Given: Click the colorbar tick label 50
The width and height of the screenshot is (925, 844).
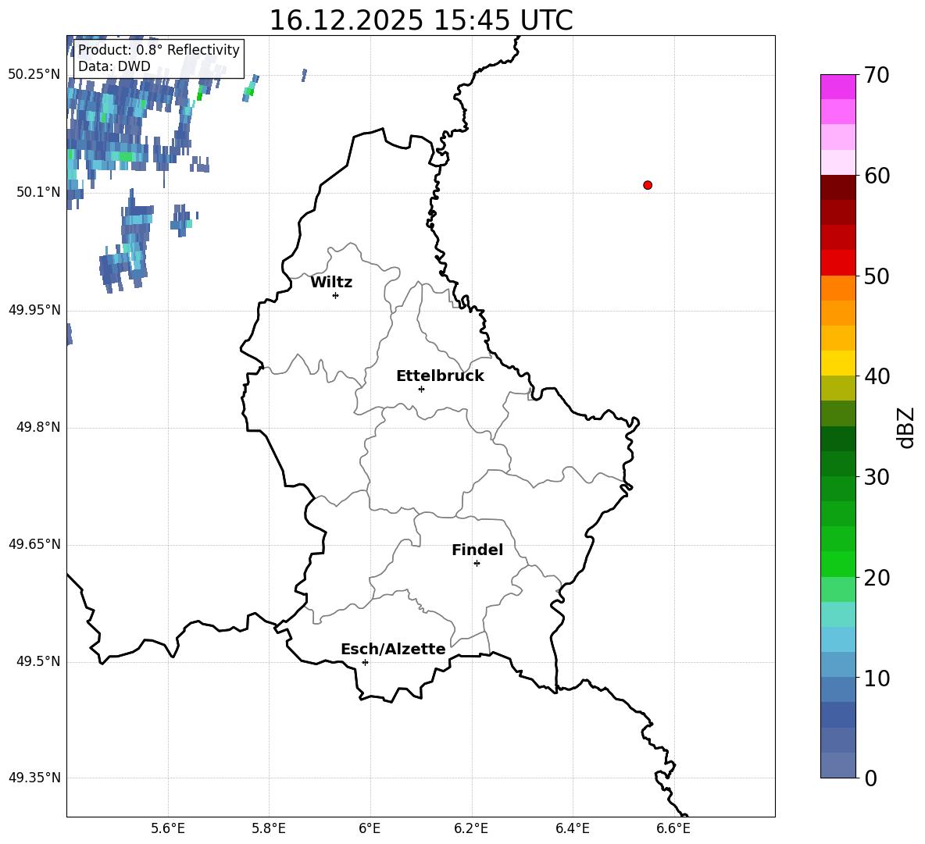Looking at the screenshot, I should pyautogui.click(x=877, y=276).
